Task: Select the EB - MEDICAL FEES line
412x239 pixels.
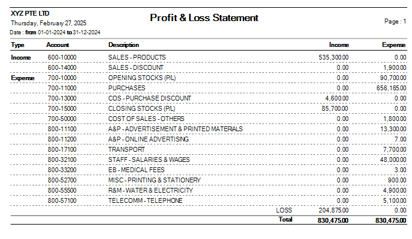Action: pyautogui.click(x=209, y=170)
